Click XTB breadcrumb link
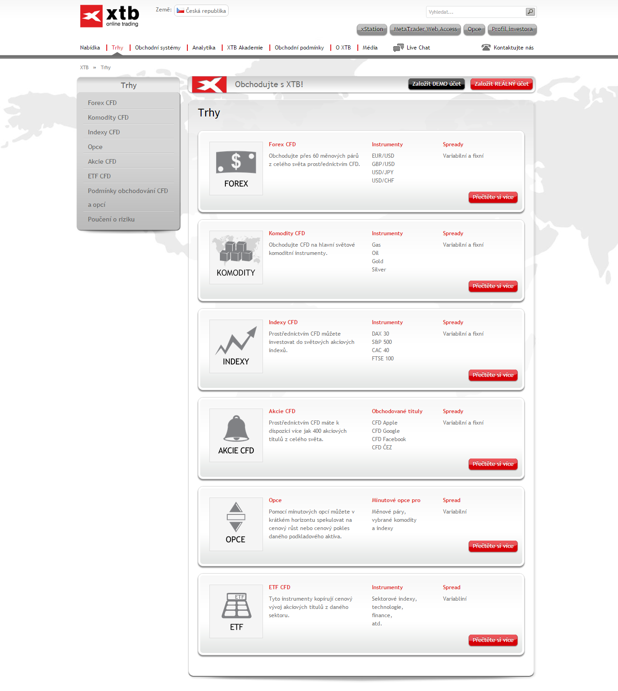The width and height of the screenshot is (618, 691). [x=84, y=67]
